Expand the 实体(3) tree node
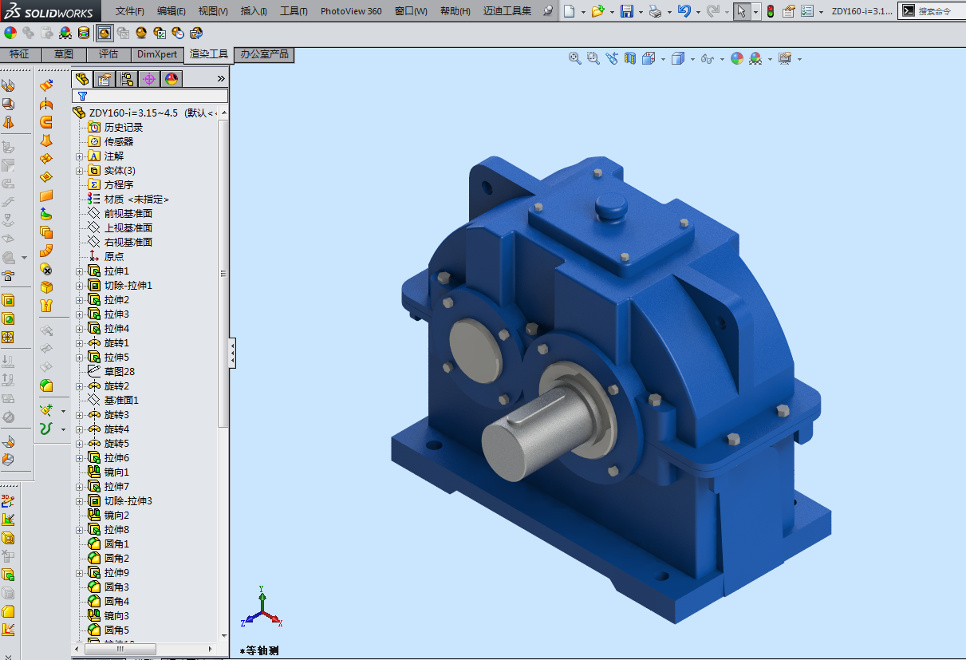966x660 pixels. pos(79,171)
